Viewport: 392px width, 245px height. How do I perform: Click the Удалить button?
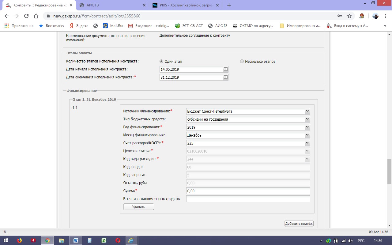(x=138, y=207)
